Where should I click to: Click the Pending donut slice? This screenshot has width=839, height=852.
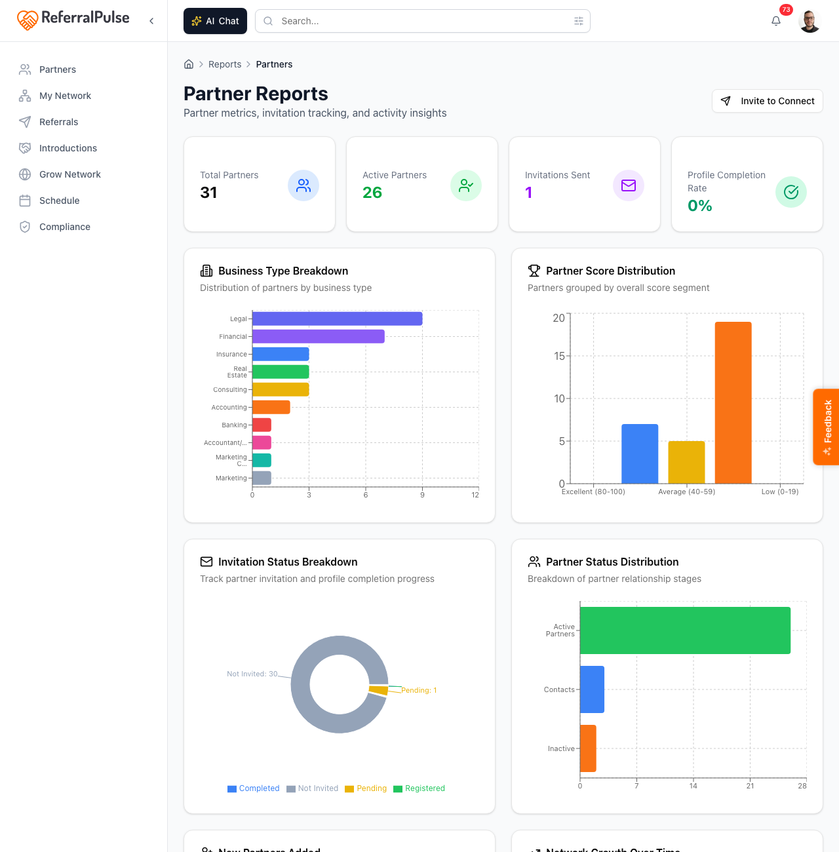379,691
